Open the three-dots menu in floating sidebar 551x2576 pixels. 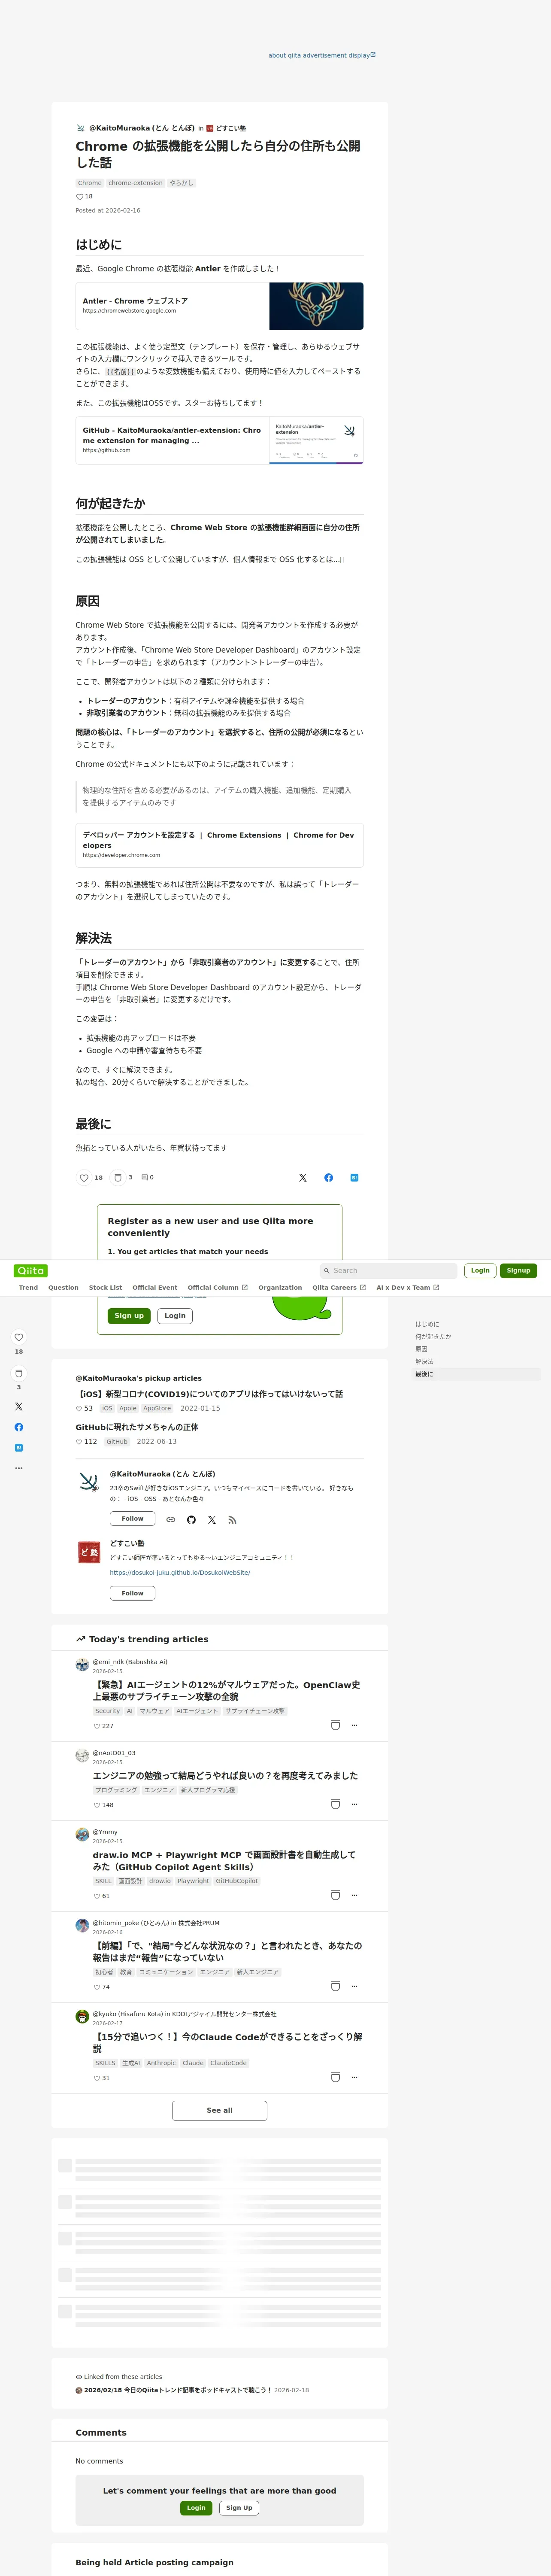(18, 1468)
